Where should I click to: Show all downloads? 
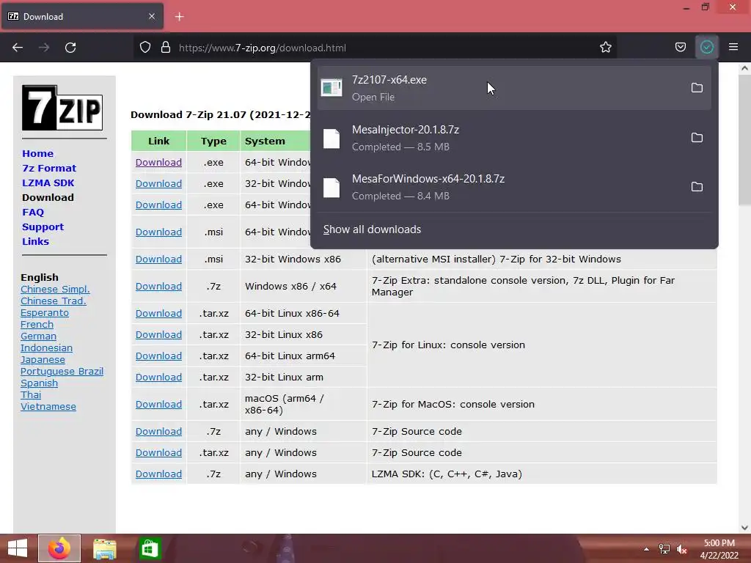(372, 229)
